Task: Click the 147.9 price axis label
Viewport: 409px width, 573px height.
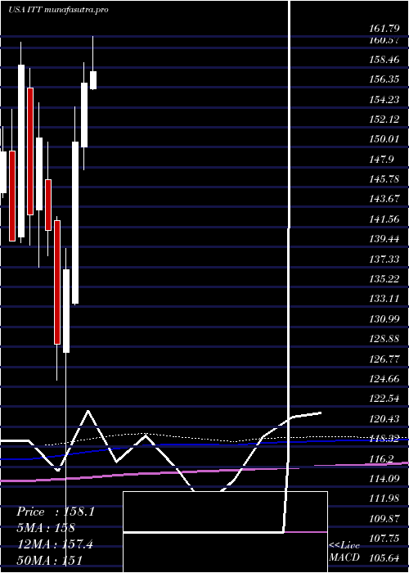Action: pos(380,159)
